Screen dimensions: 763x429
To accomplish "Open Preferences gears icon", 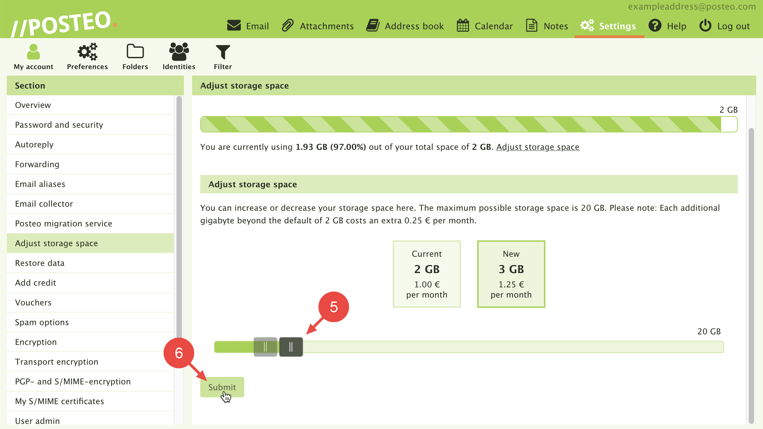I will tap(87, 52).
